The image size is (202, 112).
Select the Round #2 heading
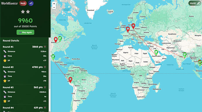pyautogui.click(x=8, y=67)
